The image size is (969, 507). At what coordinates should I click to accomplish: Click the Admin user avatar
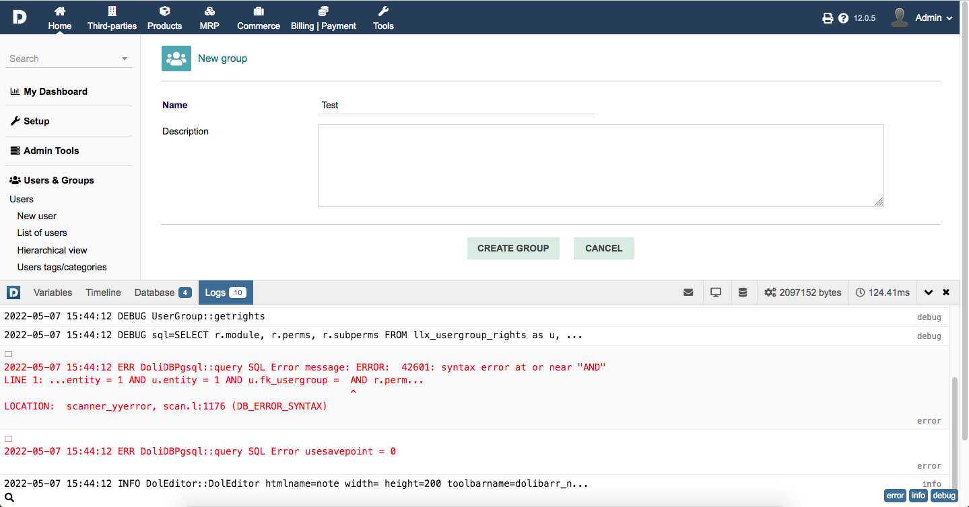[x=899, y=18]
